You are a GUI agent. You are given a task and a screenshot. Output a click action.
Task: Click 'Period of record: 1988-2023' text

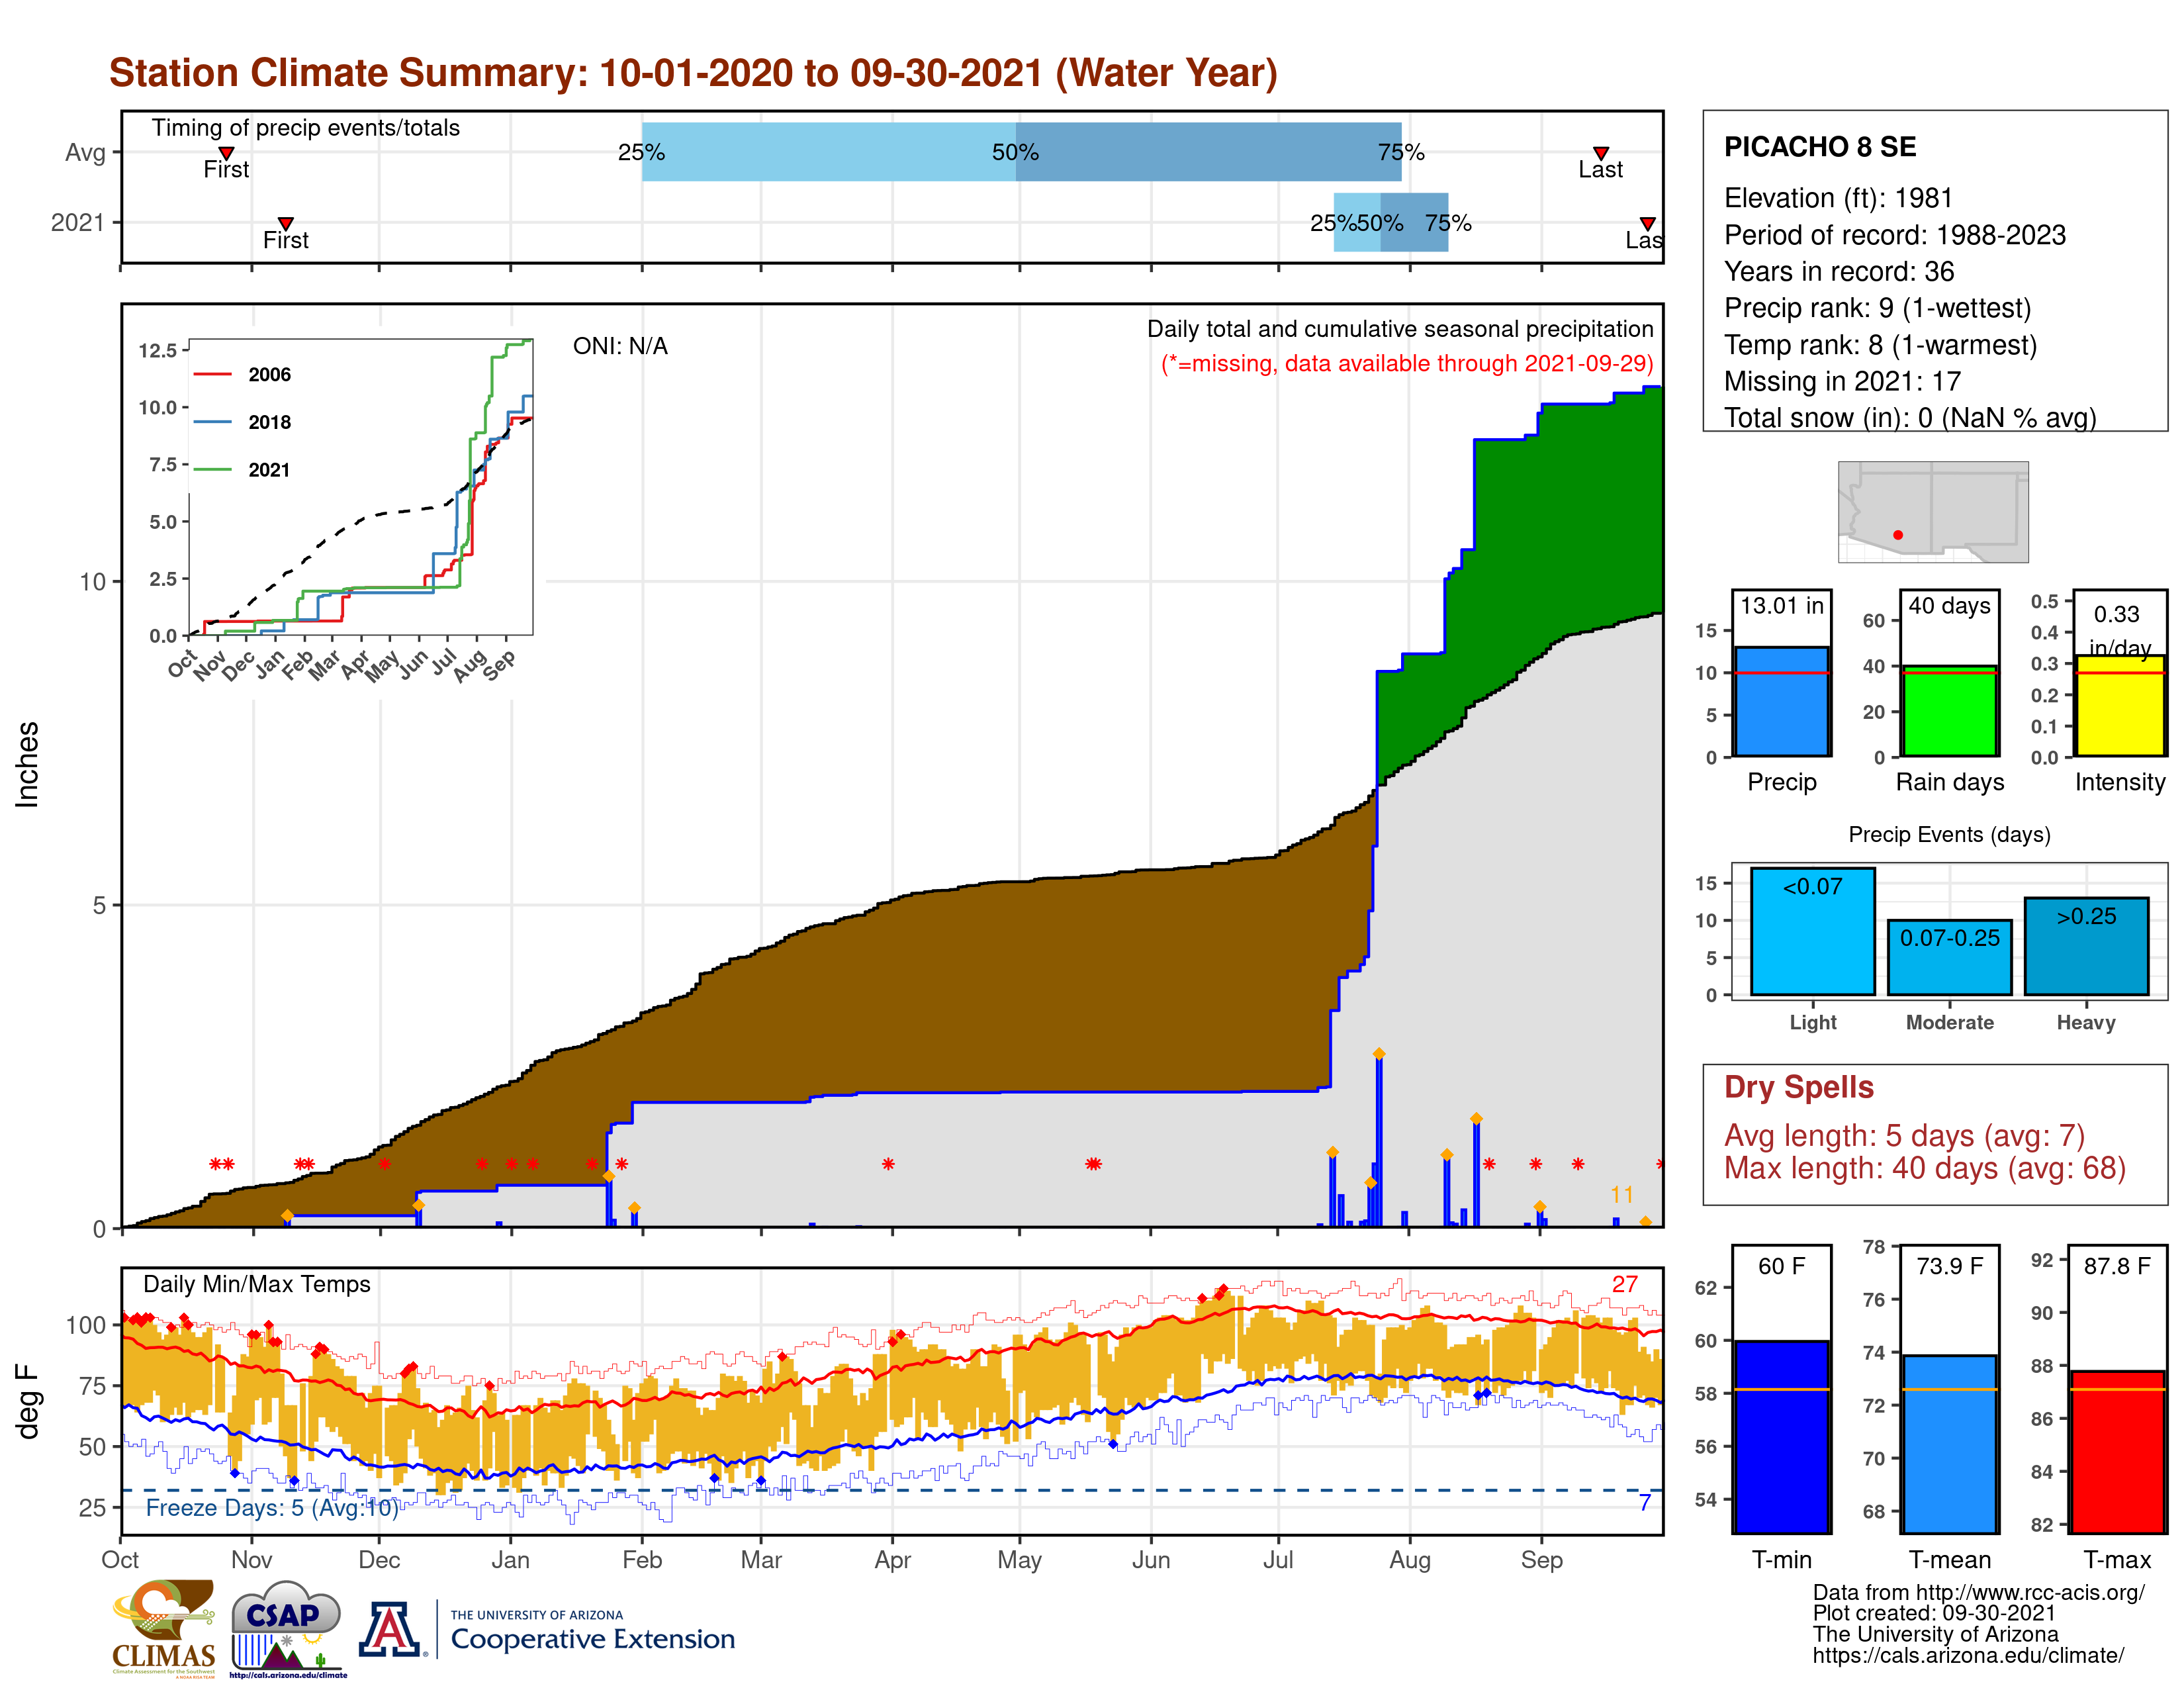click(1894, 235)
